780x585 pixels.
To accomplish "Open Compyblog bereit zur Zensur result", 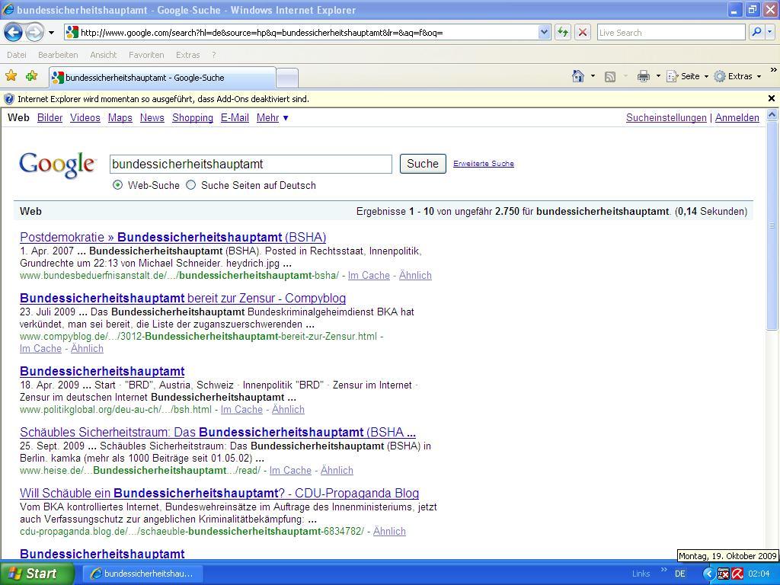I will coord(183,299).
